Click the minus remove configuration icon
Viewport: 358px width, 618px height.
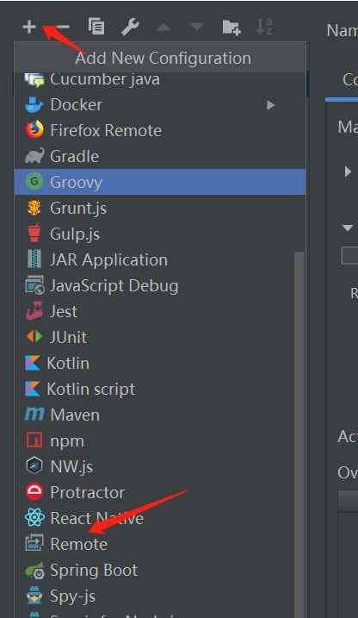63,28
